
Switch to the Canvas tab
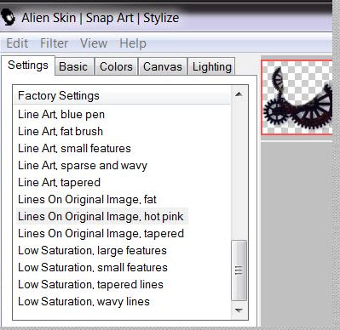click(163, 66)
